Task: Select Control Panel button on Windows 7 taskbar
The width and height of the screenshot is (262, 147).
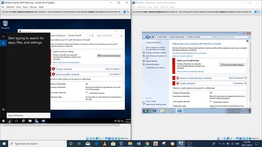Action: [179, 111]
